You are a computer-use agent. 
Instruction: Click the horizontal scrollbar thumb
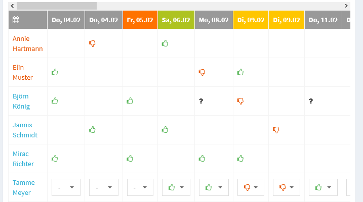pos(57,6)
